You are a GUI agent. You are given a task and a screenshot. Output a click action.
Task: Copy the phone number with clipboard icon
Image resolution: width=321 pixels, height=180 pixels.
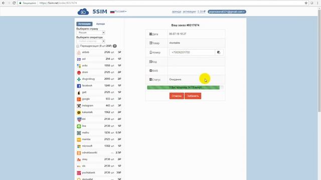219,52
